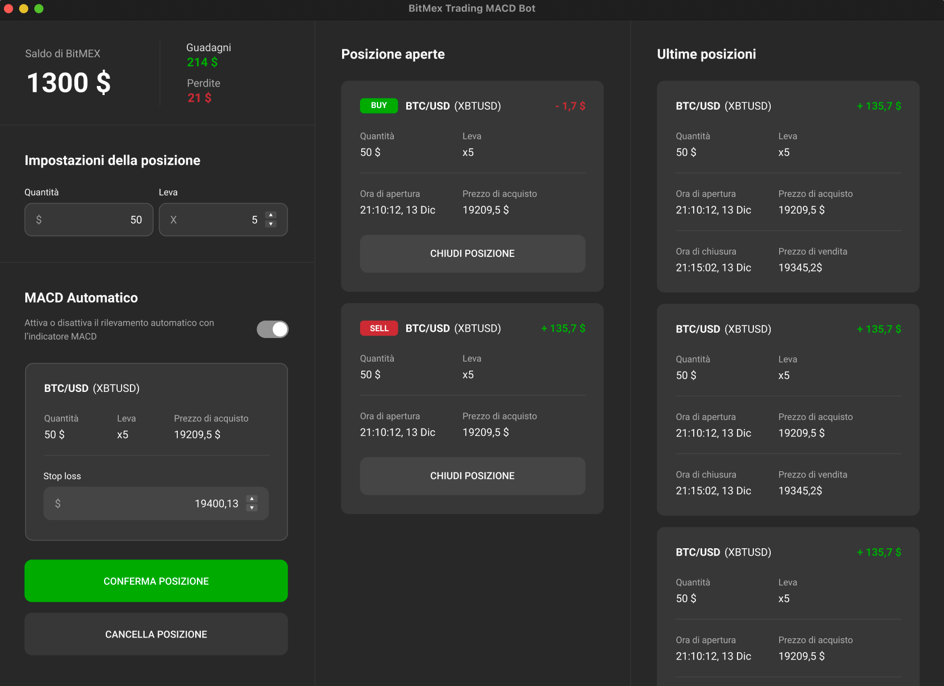This screenshot has height=686, width=944.
Task: Click the MACD automatic detection description text
Action: click(119, 330)
